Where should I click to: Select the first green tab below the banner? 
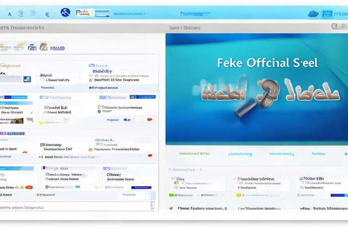(x=193, y=154)
